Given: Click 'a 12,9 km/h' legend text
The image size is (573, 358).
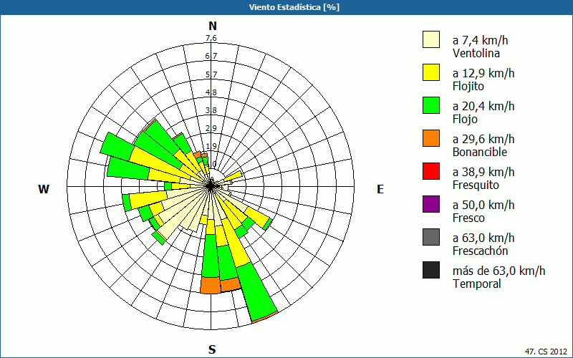Looking at the screenshot, I should pos(483,74).
